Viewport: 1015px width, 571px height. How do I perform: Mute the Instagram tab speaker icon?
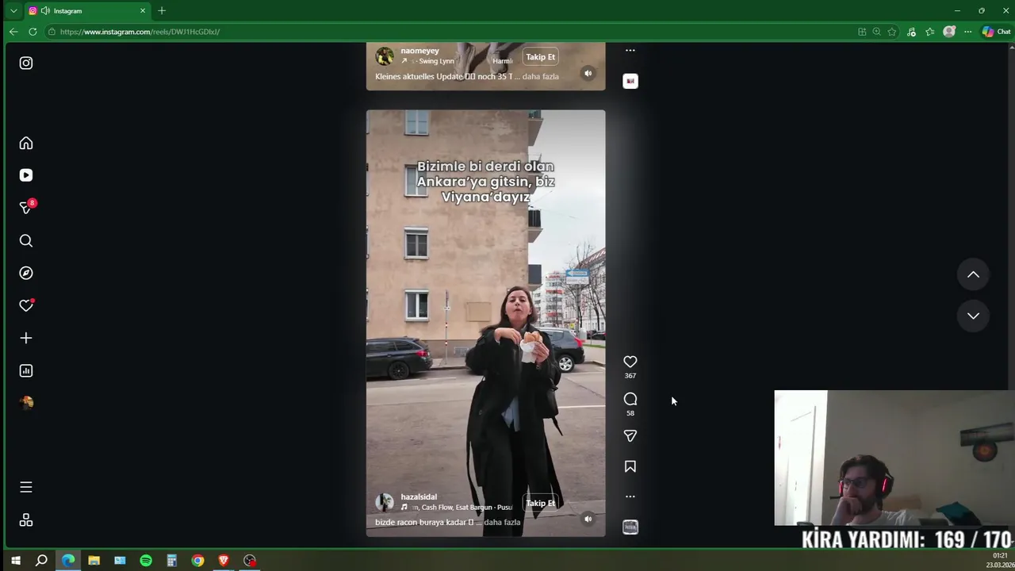pyautogui.click(x=45, y=11)
